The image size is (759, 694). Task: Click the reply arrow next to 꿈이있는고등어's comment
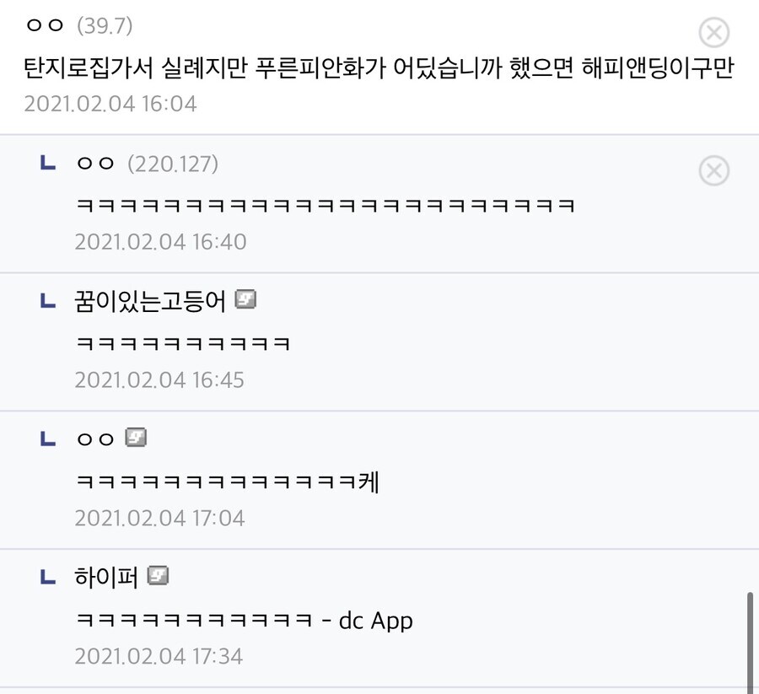[47, 300]
